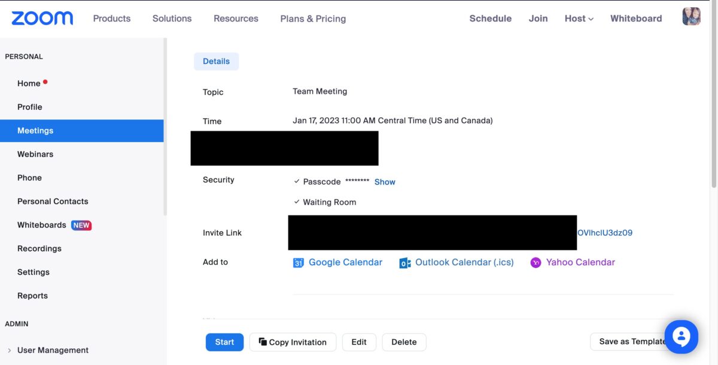Viewport: 718px width, 365px height.
Task: Click the Zoom logo
Action: click(42, 18)
